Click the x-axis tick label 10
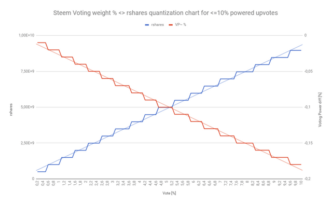Image resolution: width=332 pixels, height=205 pixels. click(301, 182)
